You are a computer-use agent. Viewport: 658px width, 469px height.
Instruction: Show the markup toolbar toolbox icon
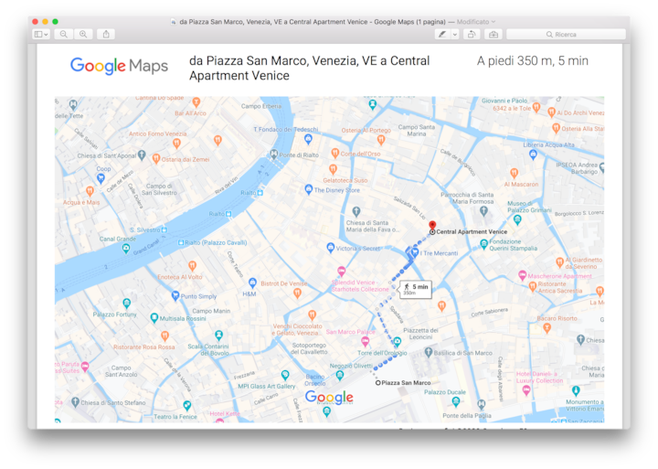[493, 34]
